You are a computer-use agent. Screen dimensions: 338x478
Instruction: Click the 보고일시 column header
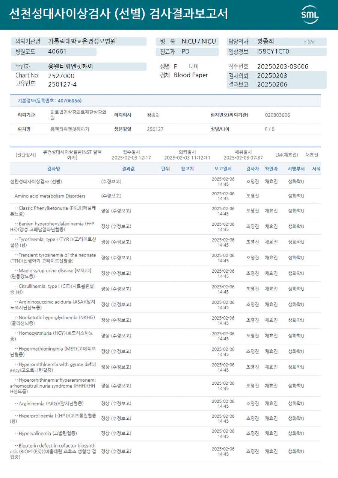223,169
